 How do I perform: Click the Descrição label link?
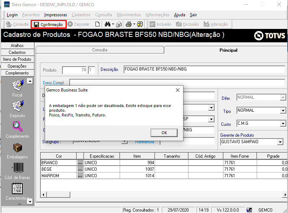pyautogui.click(x=109, y=69)
